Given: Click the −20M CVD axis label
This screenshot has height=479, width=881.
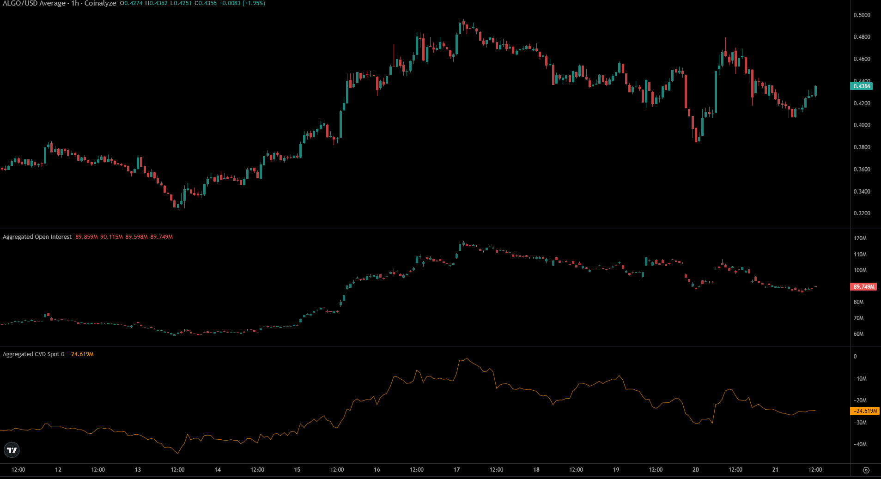Looking at the screenshot, I should tap(860, 400).
